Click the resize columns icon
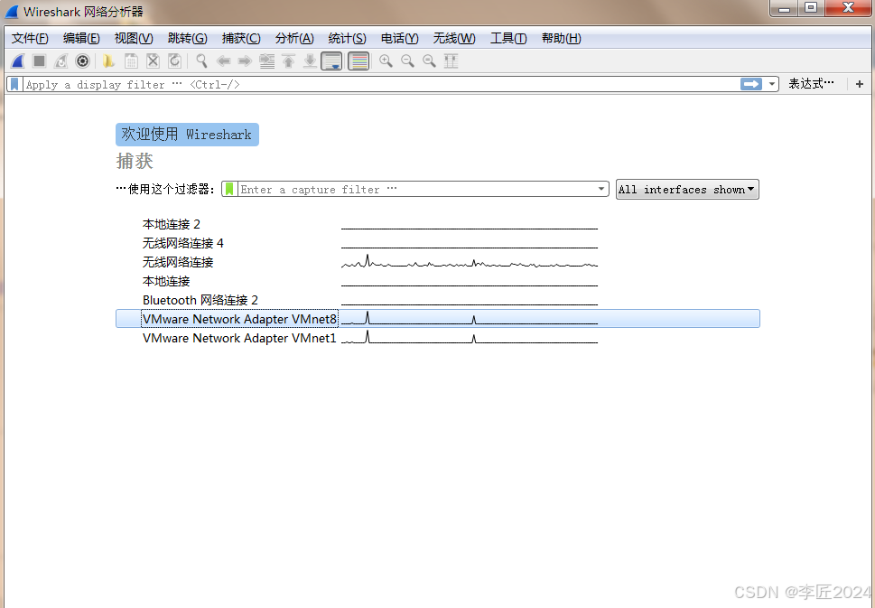Image resolution: width=875 pixels, height=608 pixels. 451,61
